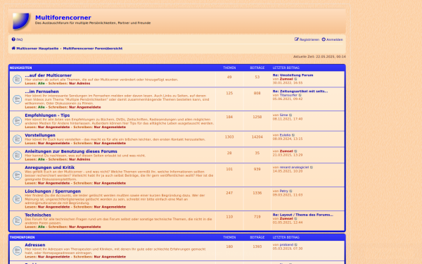Viewport: 422px width, 264px height.
Task: View latest post icon in Technisches row
Action: click(295, 219)
